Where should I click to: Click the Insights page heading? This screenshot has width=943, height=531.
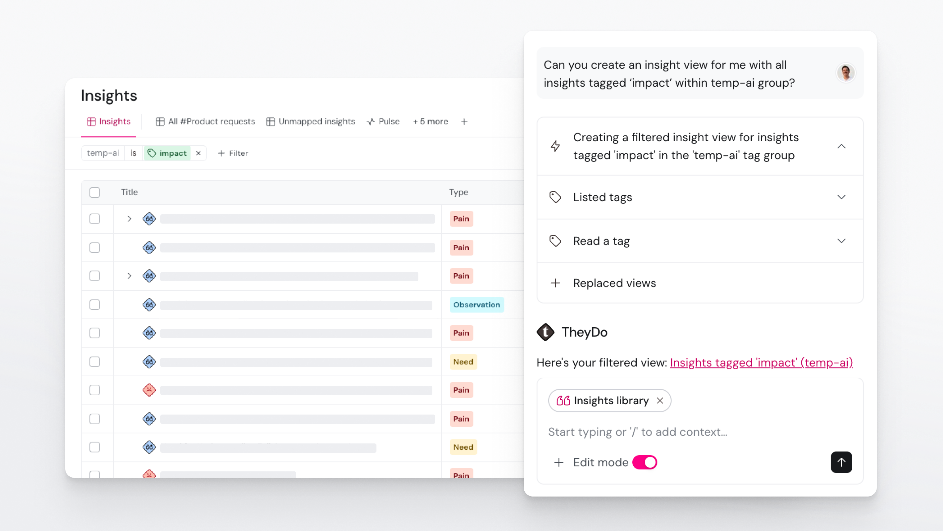(109, 96)
